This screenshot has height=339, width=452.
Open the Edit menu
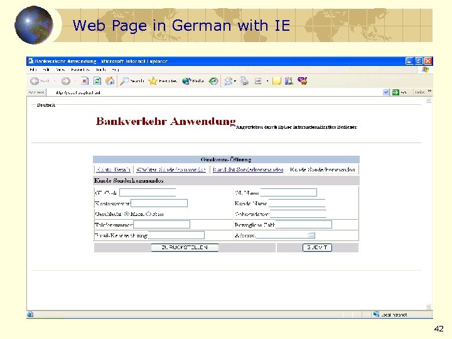point(46,70)
